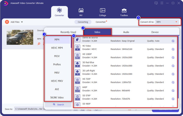
Task: Click the 3D Red-Blue preset icon
Action: coord(77,64)
